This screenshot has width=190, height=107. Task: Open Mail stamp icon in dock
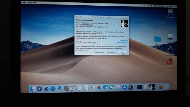click(x=60, y=89)
